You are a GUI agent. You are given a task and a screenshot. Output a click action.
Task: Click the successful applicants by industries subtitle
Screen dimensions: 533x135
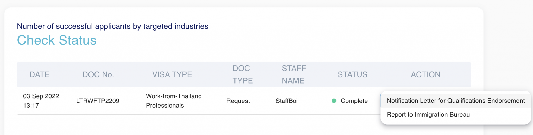112,26
